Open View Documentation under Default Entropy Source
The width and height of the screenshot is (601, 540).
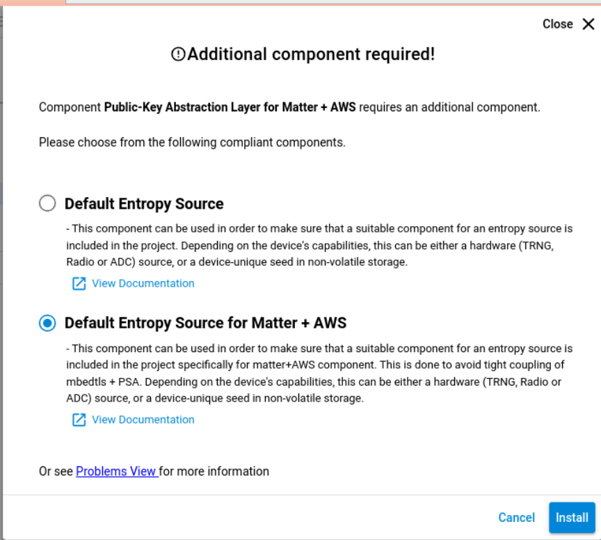coord(143,283)
